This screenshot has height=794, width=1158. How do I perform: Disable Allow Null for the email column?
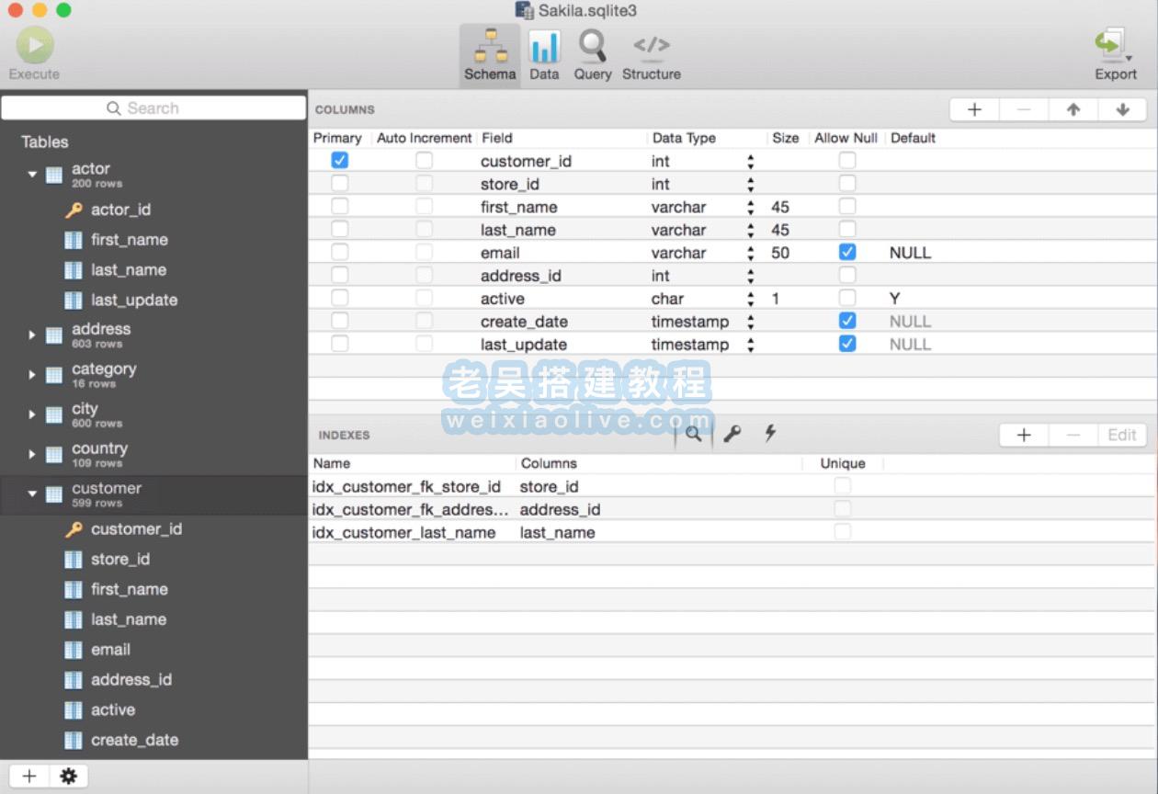(846, 252)
